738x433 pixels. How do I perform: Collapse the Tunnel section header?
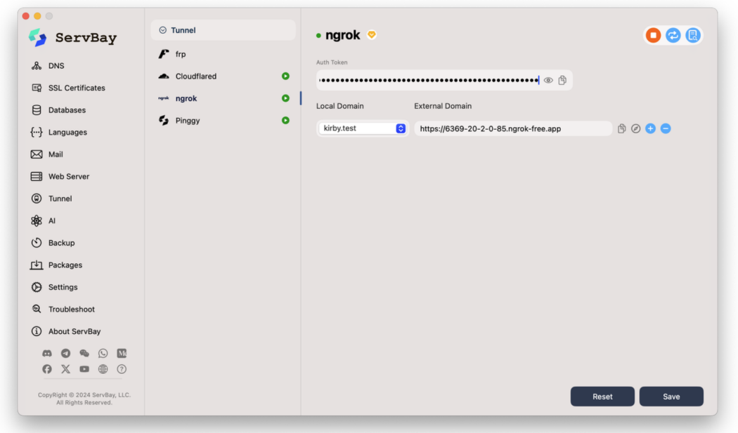[x=163, y=30]
